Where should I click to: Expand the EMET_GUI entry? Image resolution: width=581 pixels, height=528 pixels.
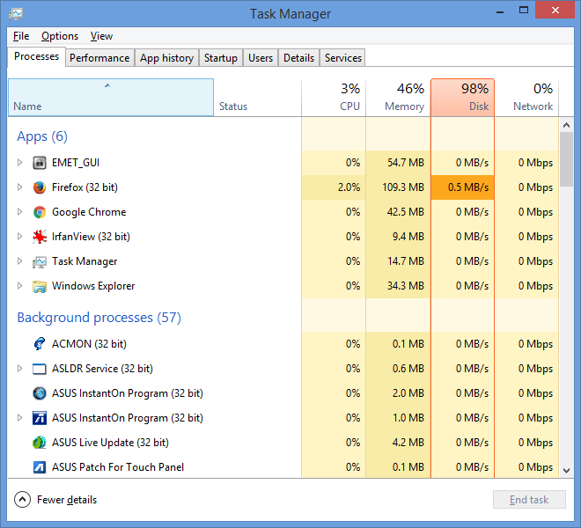coord(20,162)
